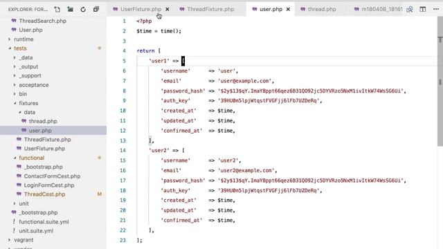Viewport: 443px width, 249px height.
Task: Click the PHP icon on the ThreadFixture.php tab
Action: 182,9
